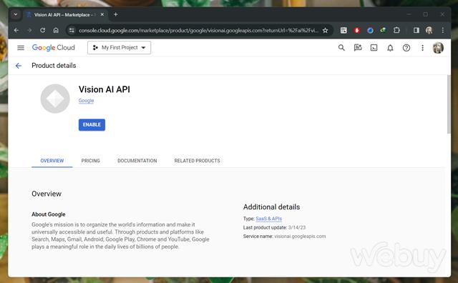Close the Vision AI API browser tab
The height and width of the screenshot is (283, 458).
coord(102,14)
